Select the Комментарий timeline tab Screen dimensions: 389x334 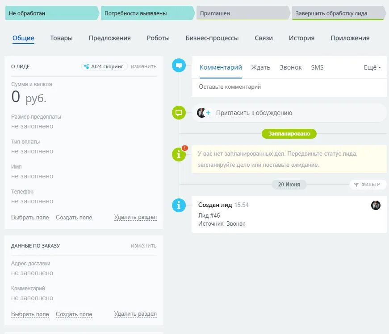221,67
